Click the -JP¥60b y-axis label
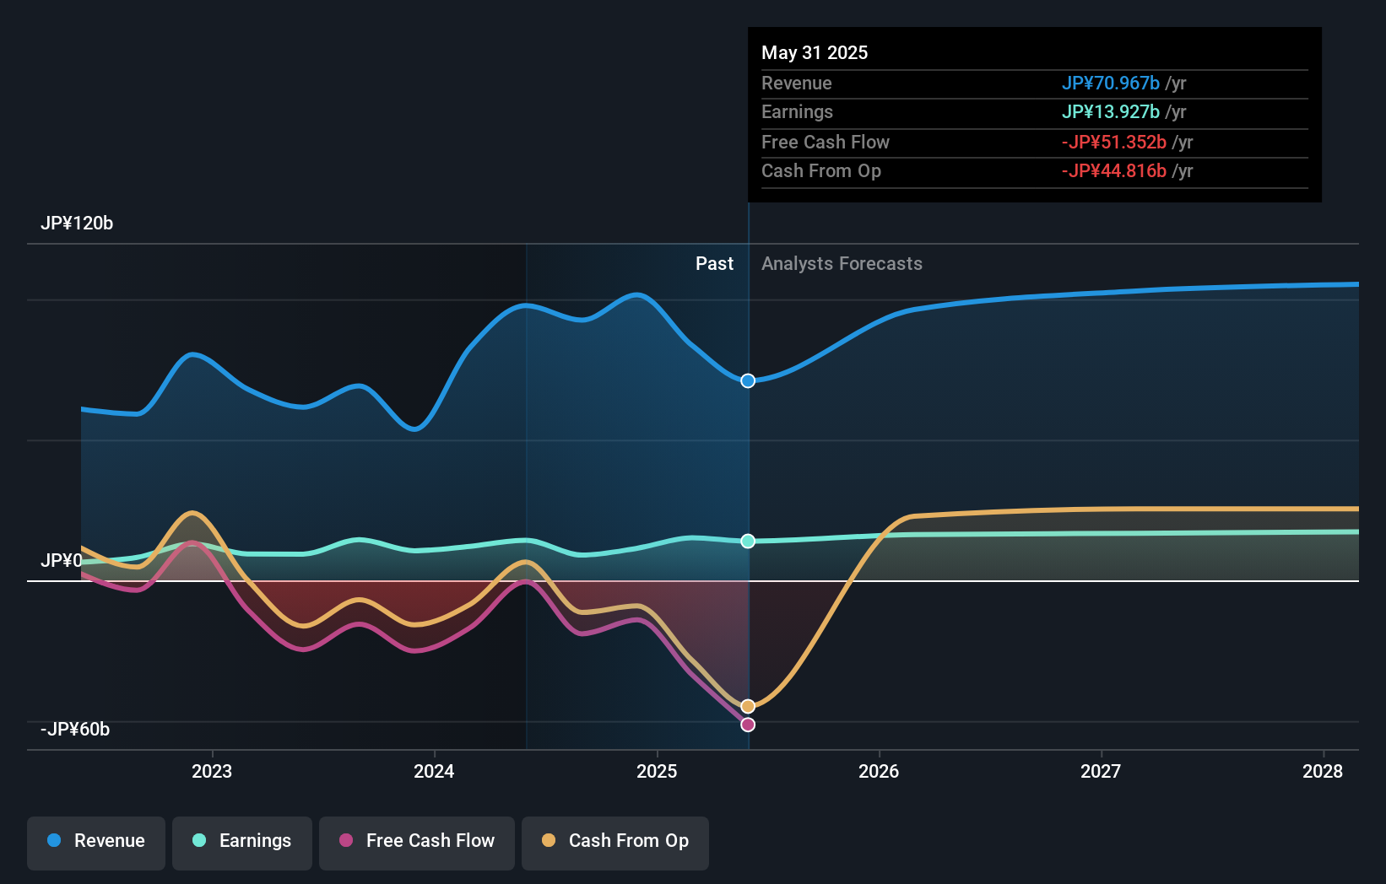This screenshot has height=884, width=1386. [75, 730]
